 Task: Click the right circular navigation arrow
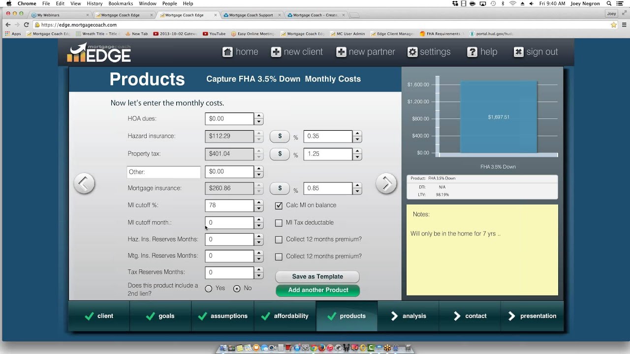tap(386, 183)
